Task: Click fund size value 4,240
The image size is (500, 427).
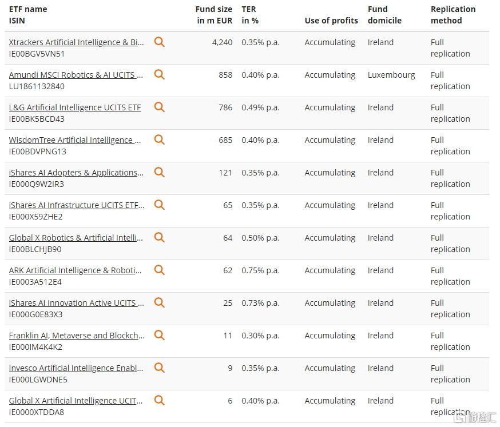Action: (223, 42)
